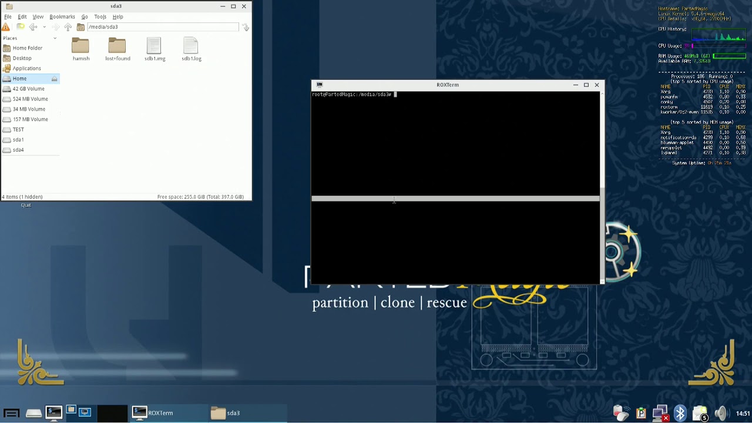The width and height of the screenshot is (752, 423).
Task: Open the battery and mouse tray icon
Action: (x=621, y=414)
